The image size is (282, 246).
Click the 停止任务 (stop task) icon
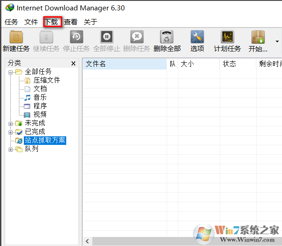click(76, 37)
